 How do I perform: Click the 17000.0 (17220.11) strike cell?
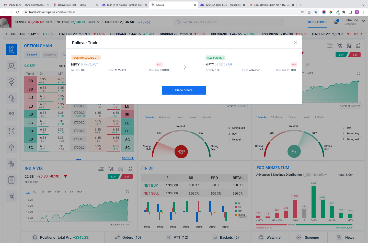click(79, 114)
